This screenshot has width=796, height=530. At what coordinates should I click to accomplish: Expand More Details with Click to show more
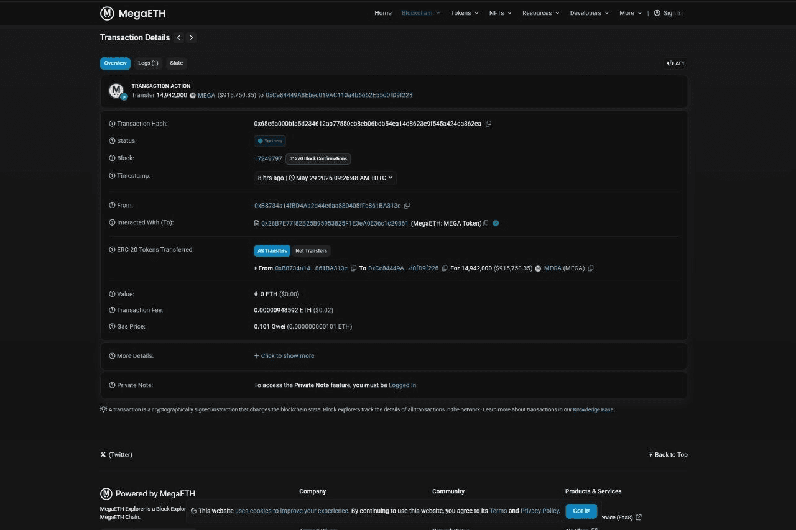pyautogui.click(x=284, y=356)
